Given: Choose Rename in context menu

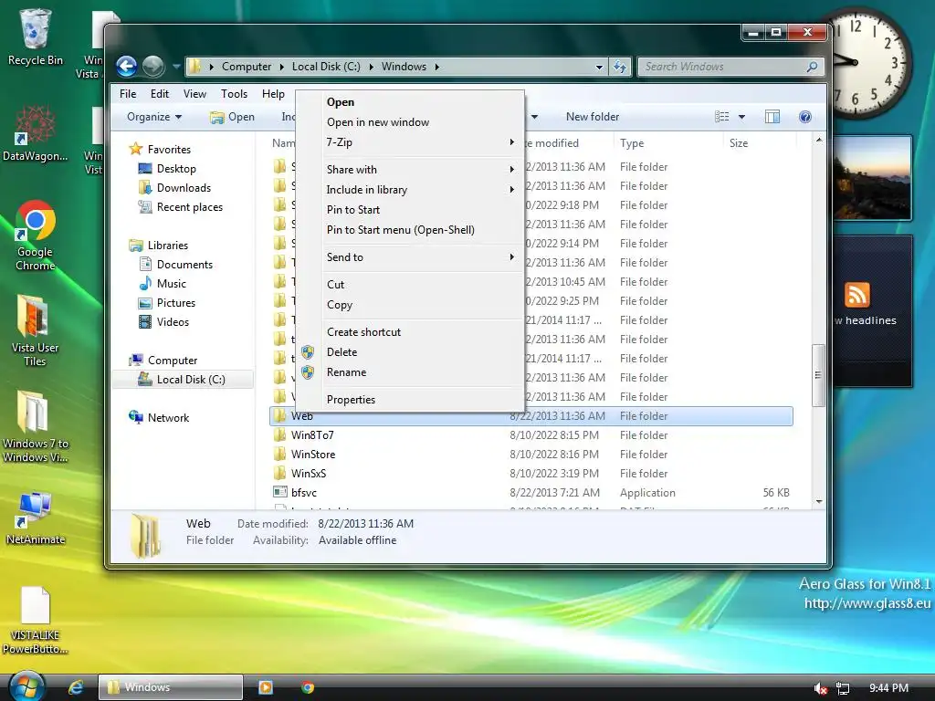Looking at the screenshot, I should click(x=410, y=372).
